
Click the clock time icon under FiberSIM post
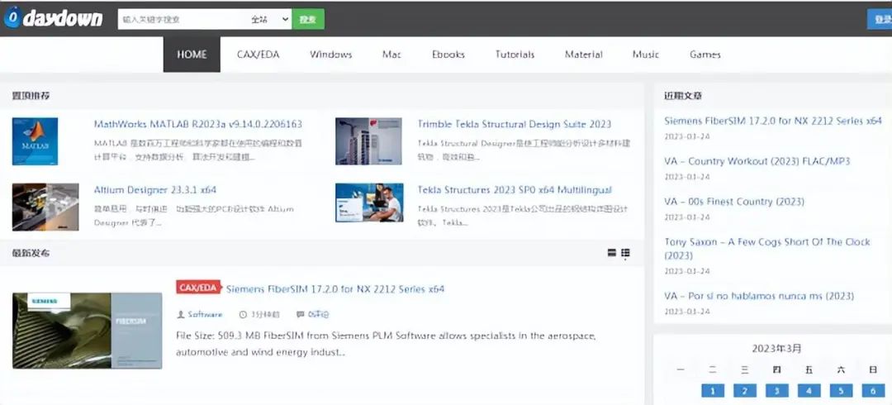point(243,314)
